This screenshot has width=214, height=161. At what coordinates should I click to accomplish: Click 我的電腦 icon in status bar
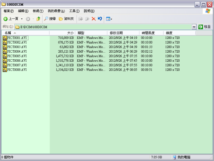pyautogui.click(x=175, y=157)
